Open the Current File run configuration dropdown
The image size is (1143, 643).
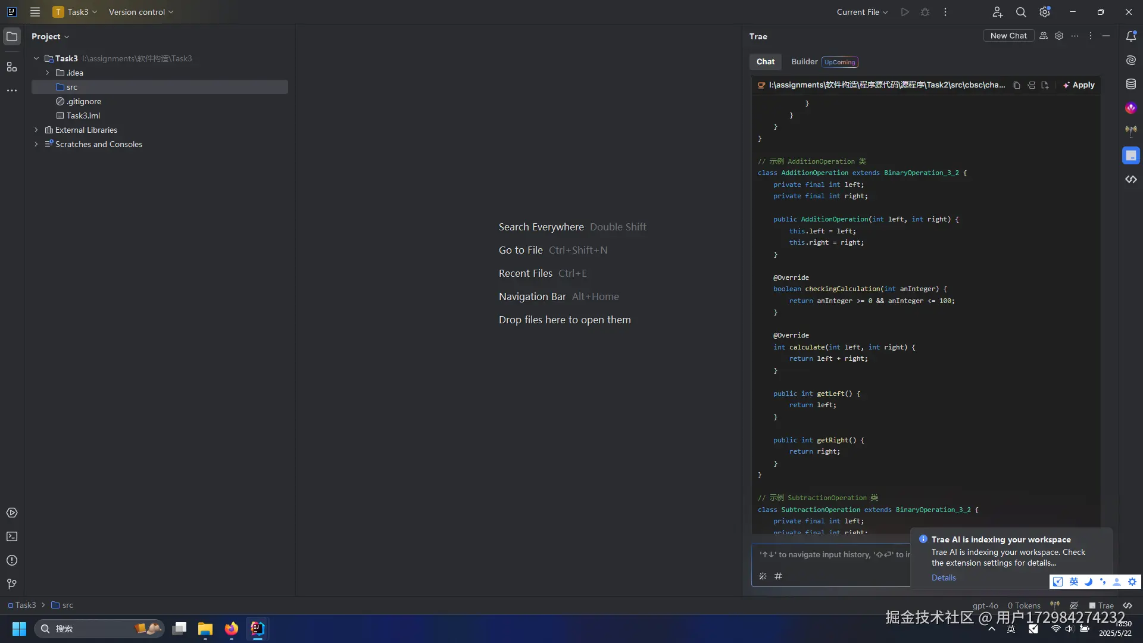(862, 12)
